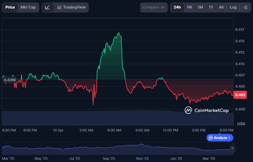Open the Compare dropdown
Image resolution: width=253 pixels, height=162 pixels.
(x=154, y=7)
